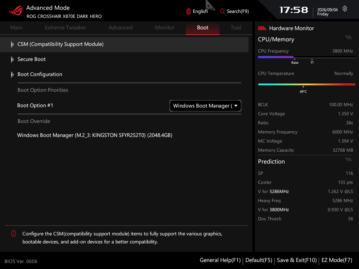Click the Search magnifier icon

point(222,12)
